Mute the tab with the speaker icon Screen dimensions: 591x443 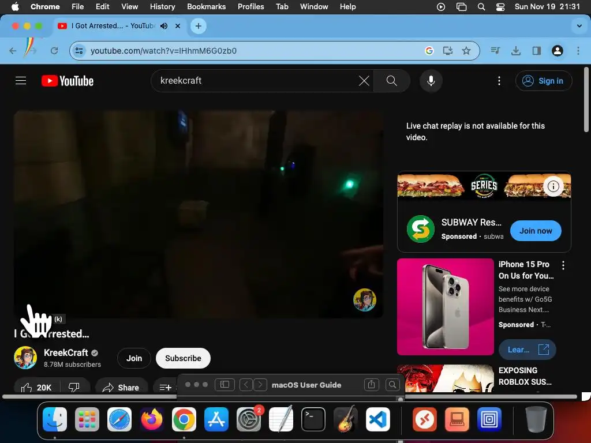(x=164, y=26)
